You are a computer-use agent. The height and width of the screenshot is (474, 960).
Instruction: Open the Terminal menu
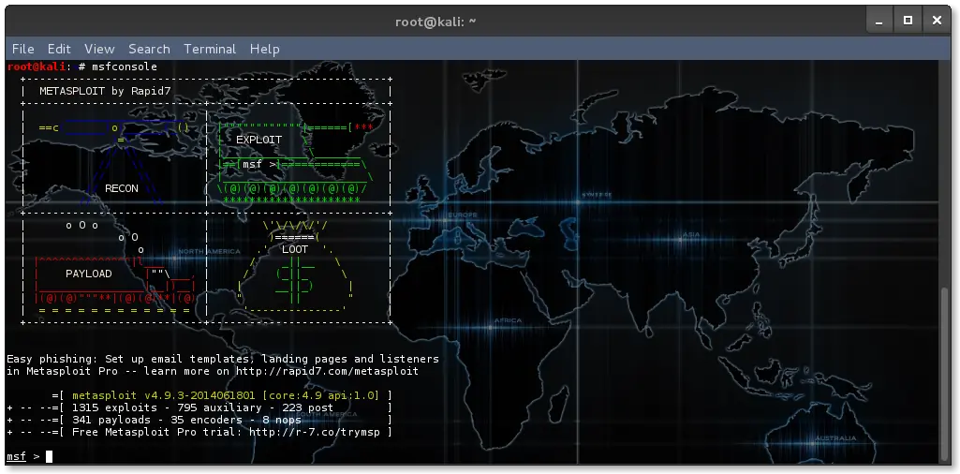pos(210,49)
